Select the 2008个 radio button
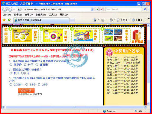Screen dimensions: 152x114 (11, 84)
